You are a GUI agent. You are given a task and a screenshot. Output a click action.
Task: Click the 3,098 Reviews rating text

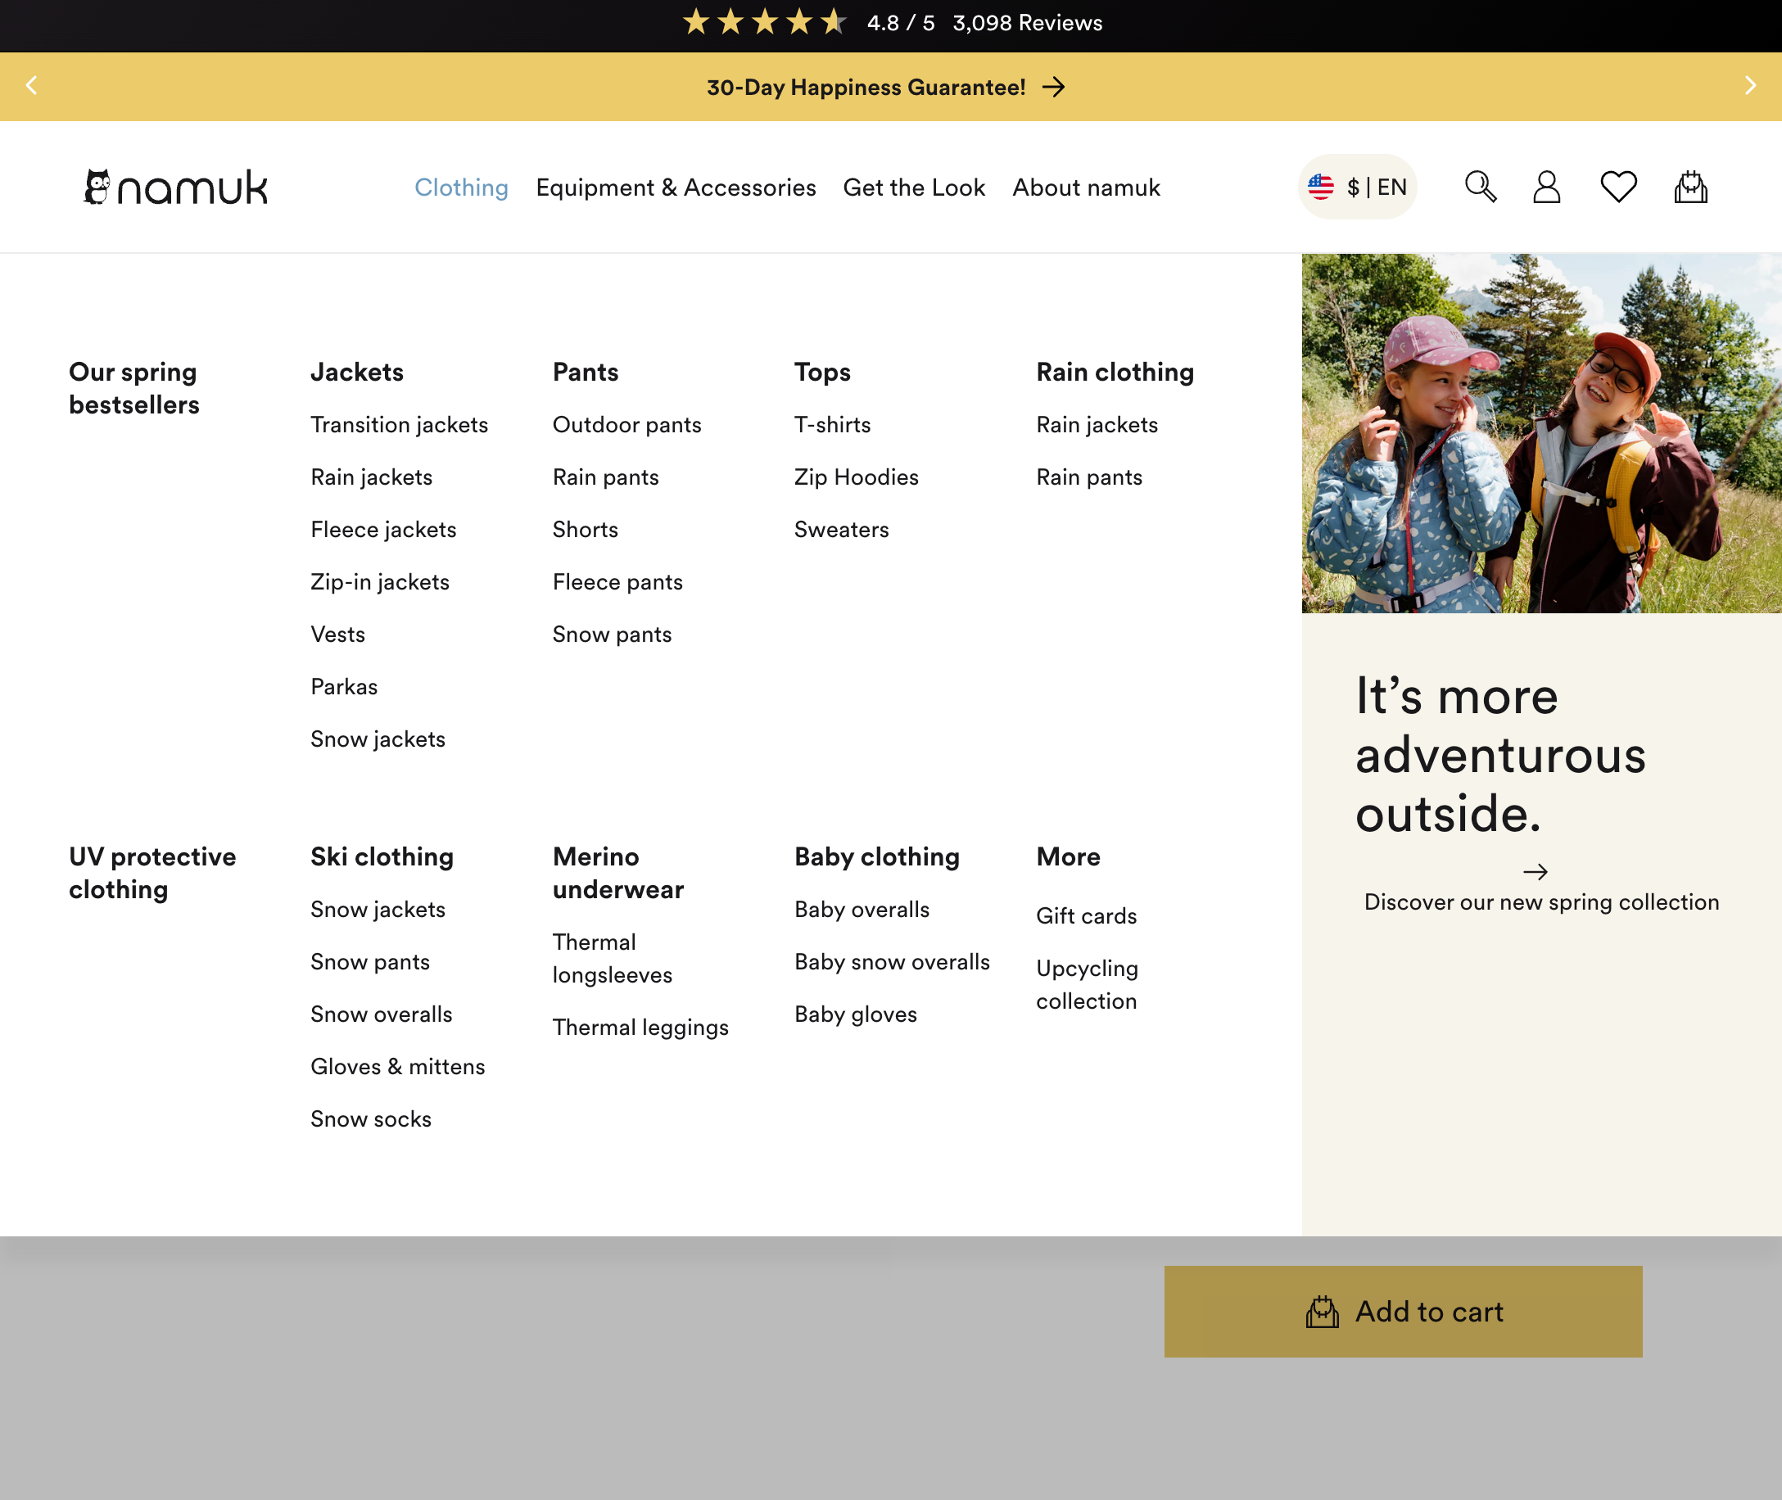pyautogui.click(x=1027, y=23)
